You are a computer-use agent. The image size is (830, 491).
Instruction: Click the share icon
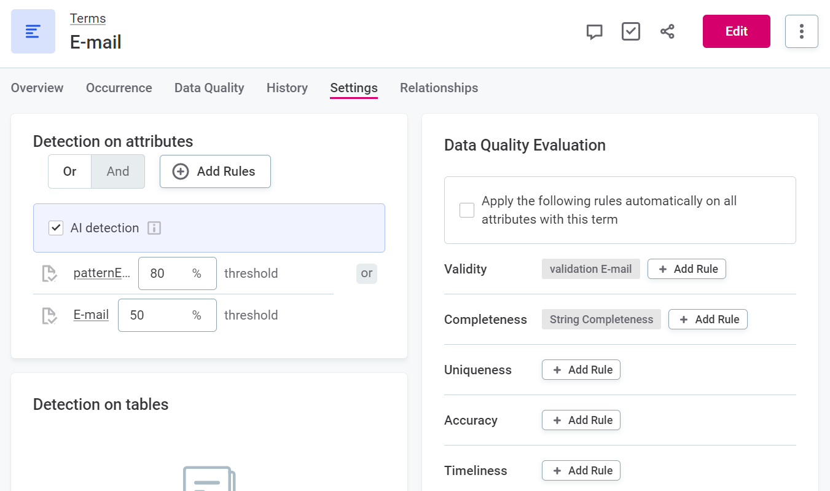(x=667, y=31)
